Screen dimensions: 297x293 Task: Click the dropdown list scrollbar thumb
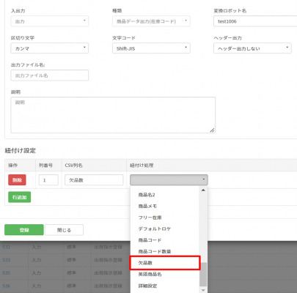203,274
